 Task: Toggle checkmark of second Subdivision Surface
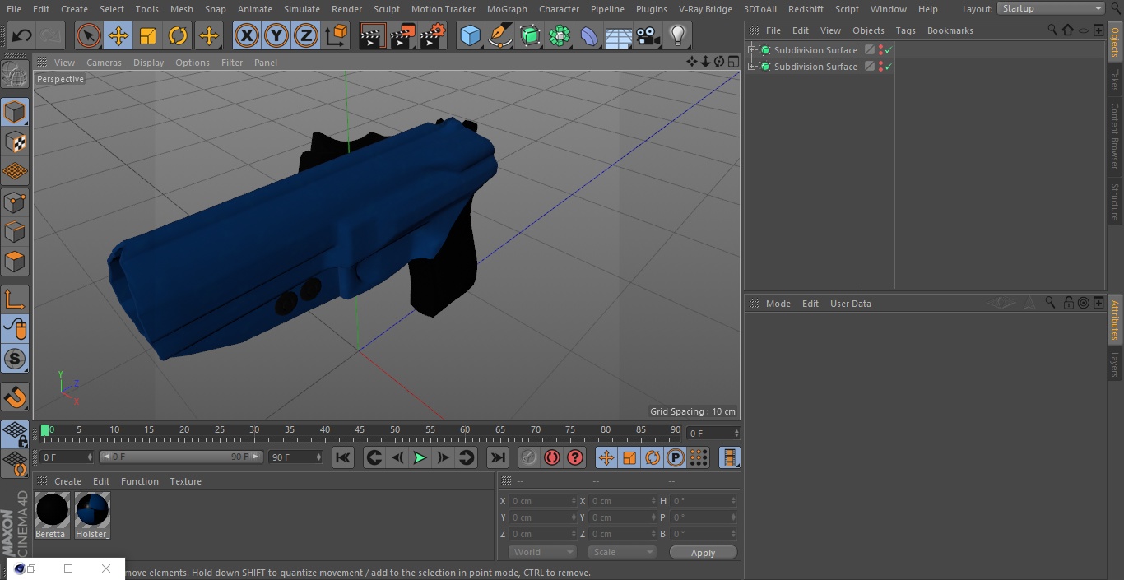coord(889,67)
